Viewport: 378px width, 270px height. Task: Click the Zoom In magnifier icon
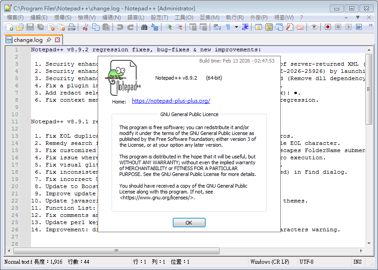pos(168,27)
